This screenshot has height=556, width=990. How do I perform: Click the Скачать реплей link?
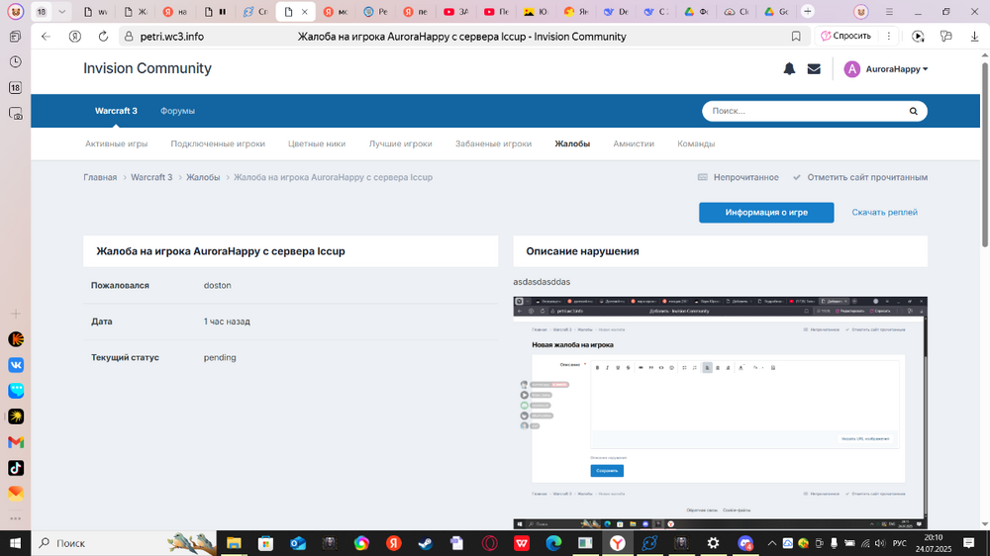coord(884,213)
